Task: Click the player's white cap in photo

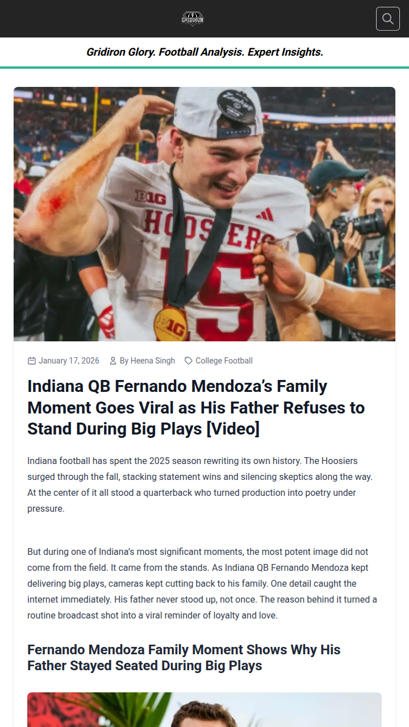Action: (216, 114)
